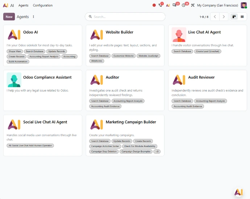Click the Odoo Compliance Assistant avatar

[x=14, y=80]
